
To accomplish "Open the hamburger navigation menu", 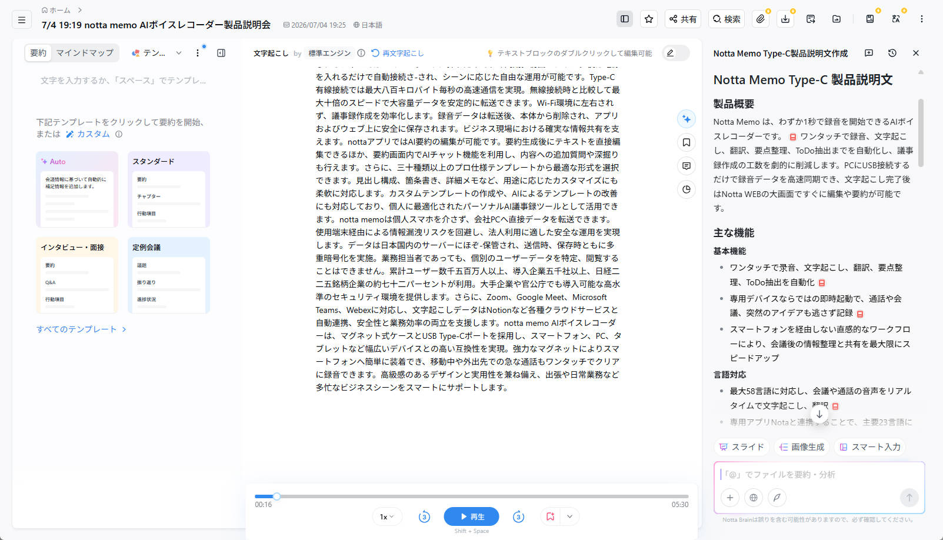I will click(22, 20).
